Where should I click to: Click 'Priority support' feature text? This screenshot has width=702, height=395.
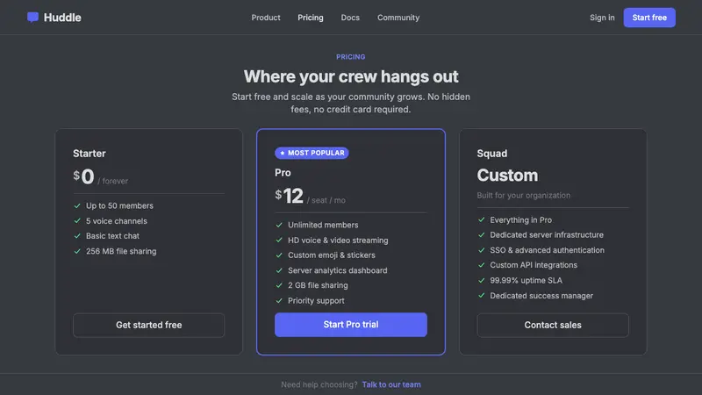point(316,300)
